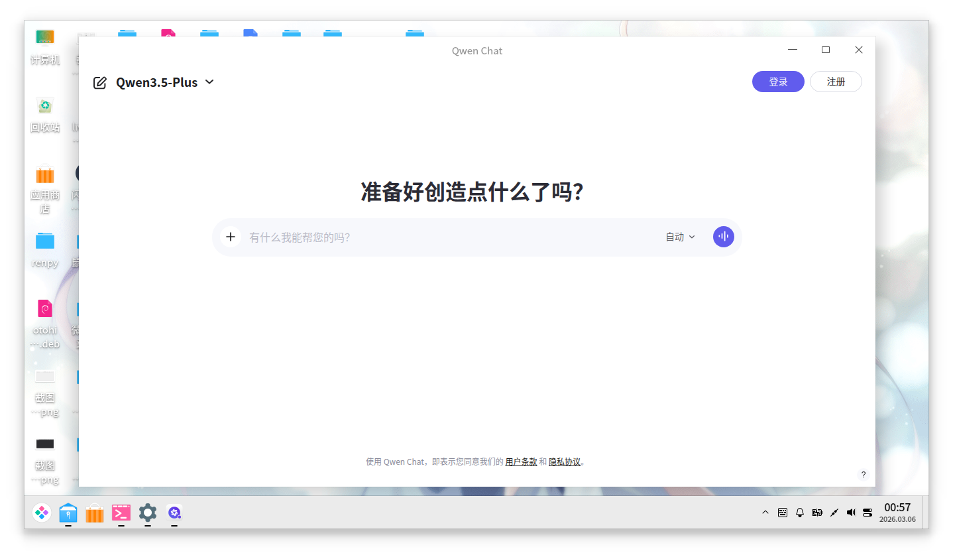This screenshot has height=557, width=953.
Task: Open system settings gear in the taskbar
Action: [x=148, y=513]
